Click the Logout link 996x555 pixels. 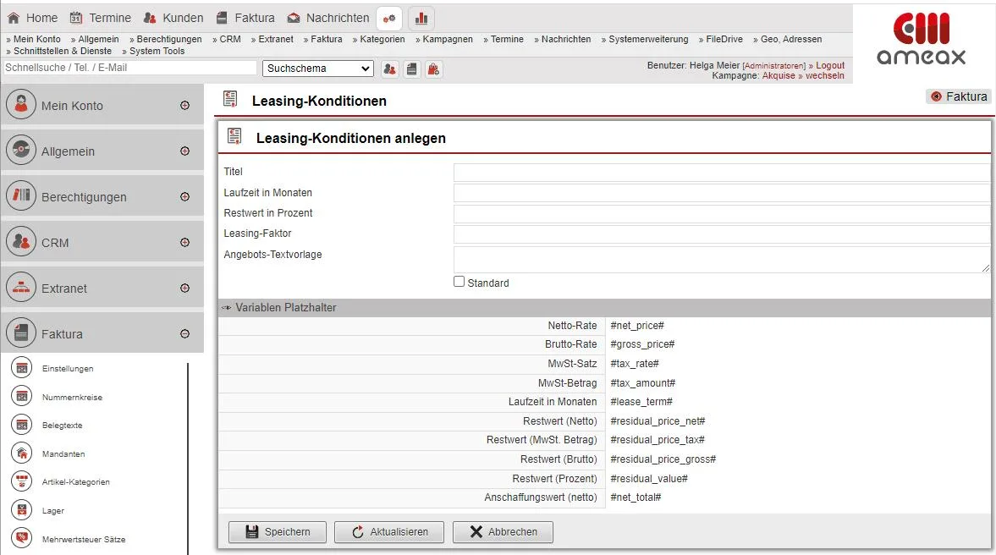(x=829, y=65)
